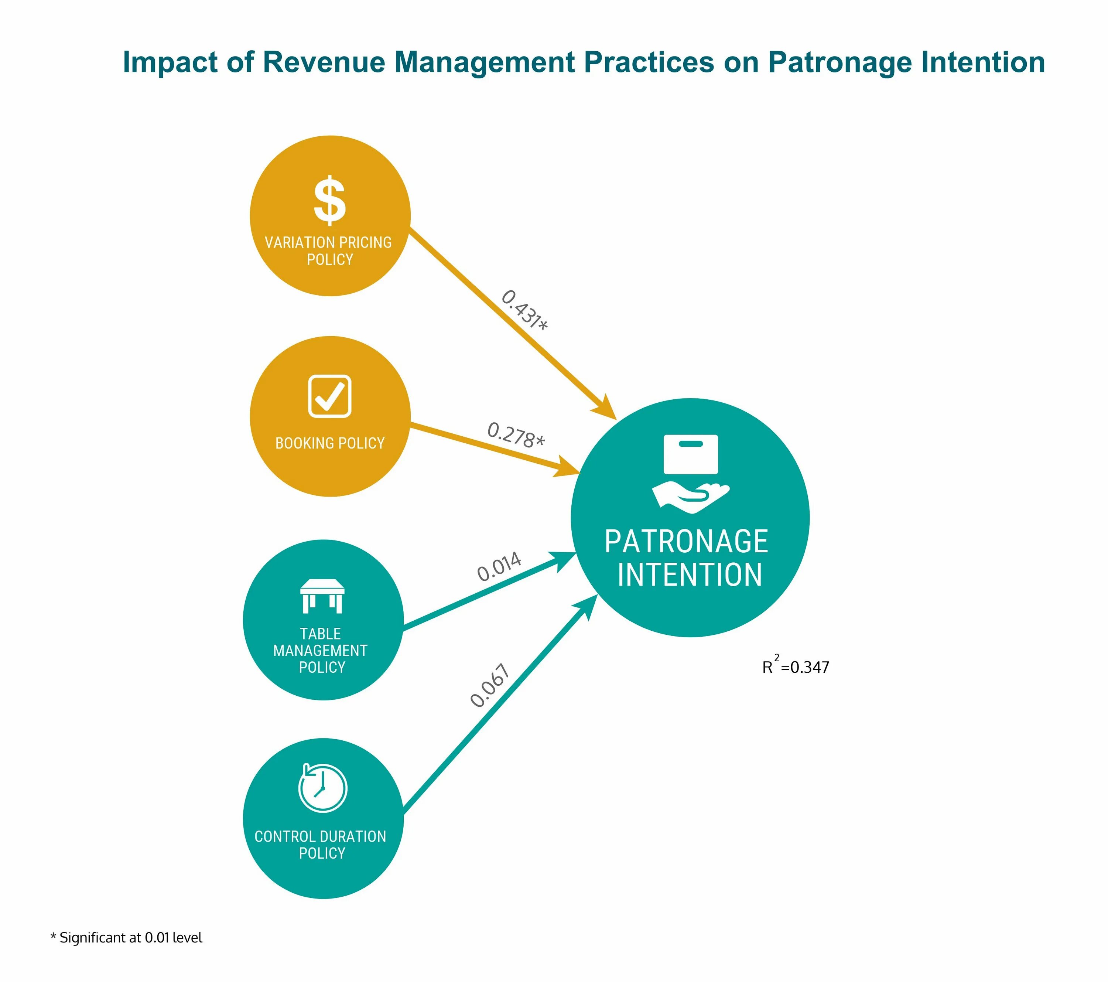Screen dimensions: 1108x982
Task: Click the Patronage Intention text
Action: [x=687, y=558]
